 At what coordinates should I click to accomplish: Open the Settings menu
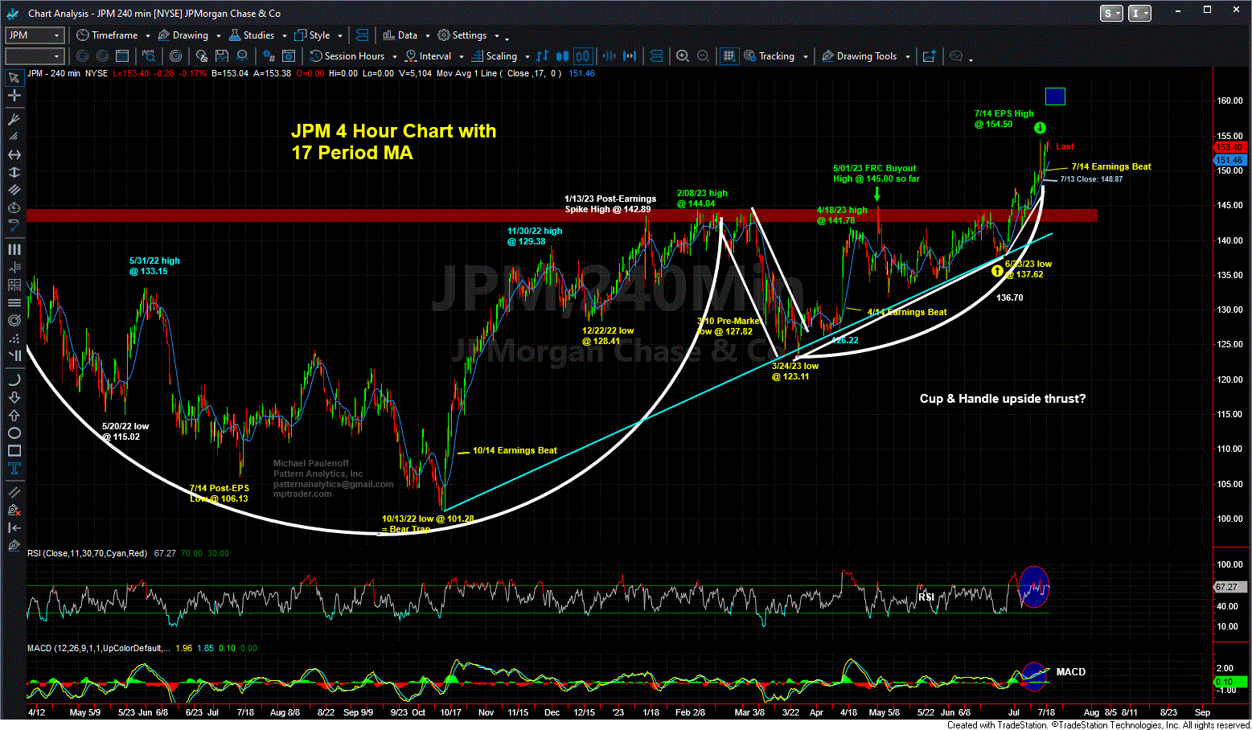(462, 35)
